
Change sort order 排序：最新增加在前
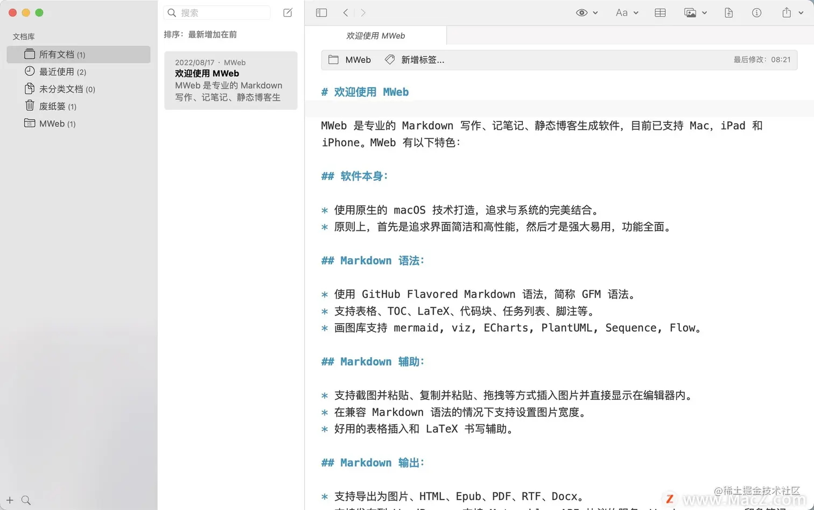click(x=200, y=34)
